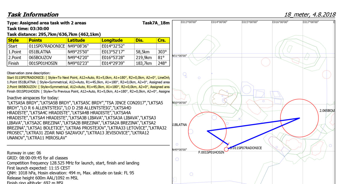This screenshot has width=345, height=184.
Task: Click the Competition frequency 128.525 MHz line
Action: [x=73, y=163]
